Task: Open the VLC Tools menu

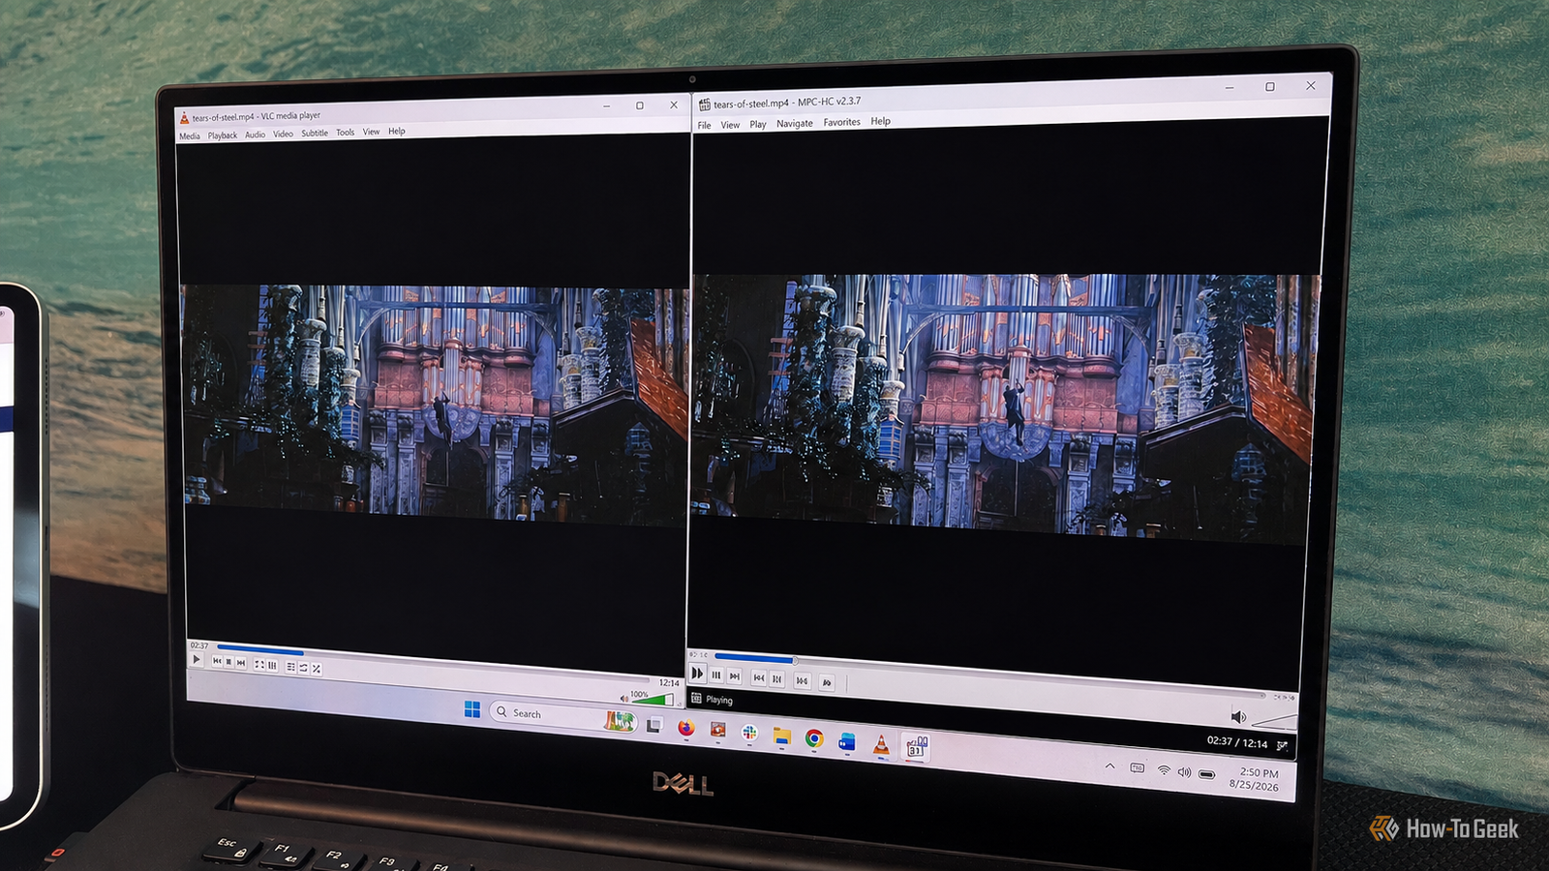Action: (x=346, y=133)
